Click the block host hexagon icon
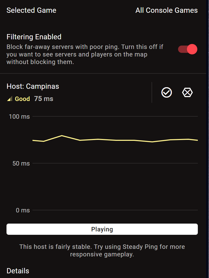This screenshot has height=278, width=209. coord(187,92)
